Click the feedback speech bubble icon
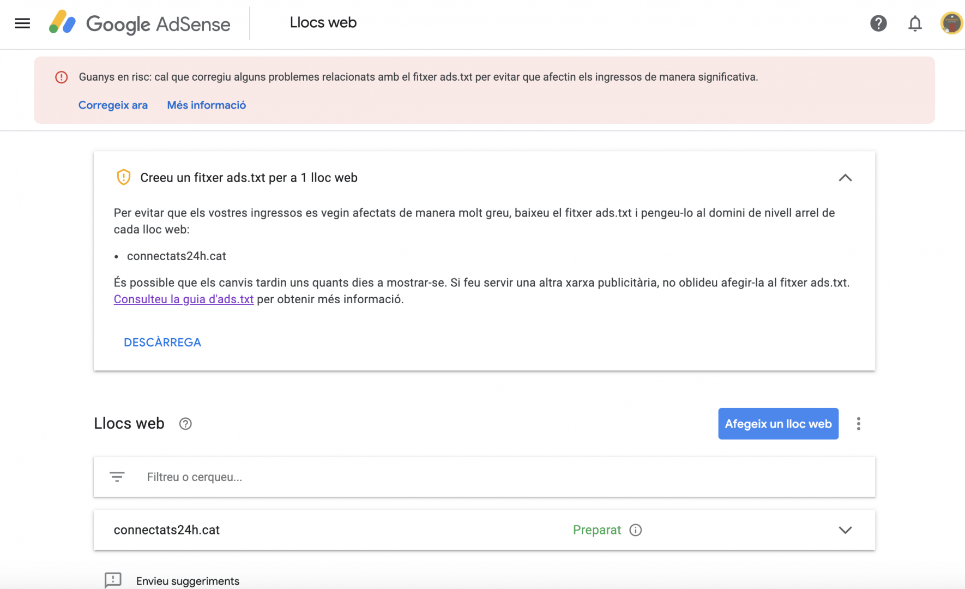The width and height of the screenshot is (965, 589). click(113, 580)
